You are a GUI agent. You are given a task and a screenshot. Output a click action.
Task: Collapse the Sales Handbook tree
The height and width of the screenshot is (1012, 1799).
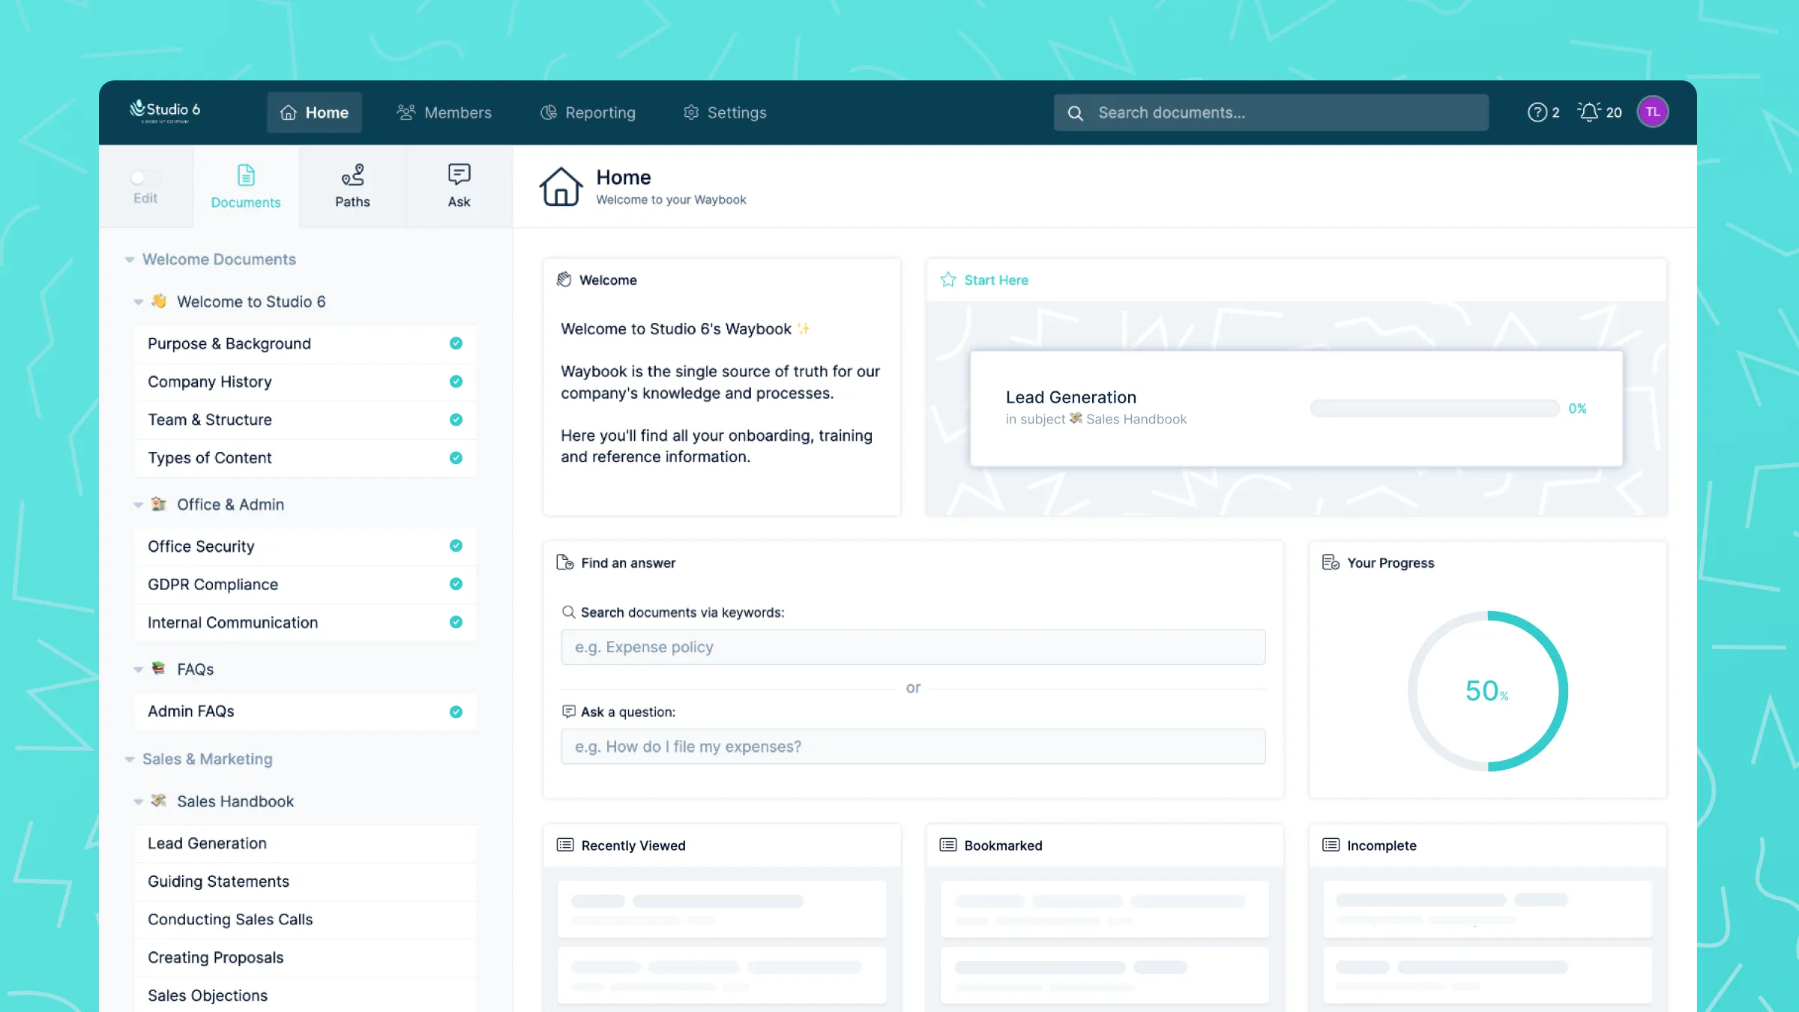[139, 801]
